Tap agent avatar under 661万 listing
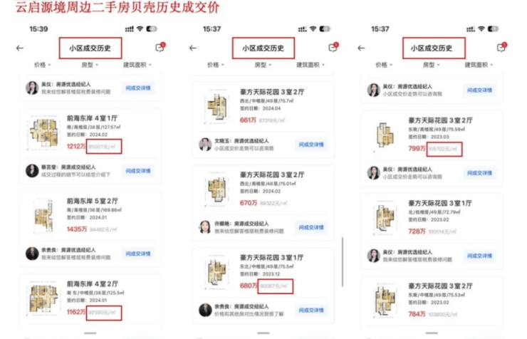 (x=205, y=145)
